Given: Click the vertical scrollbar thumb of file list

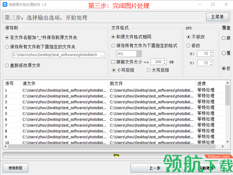Looking at the screenshot, I should [228, 95].
